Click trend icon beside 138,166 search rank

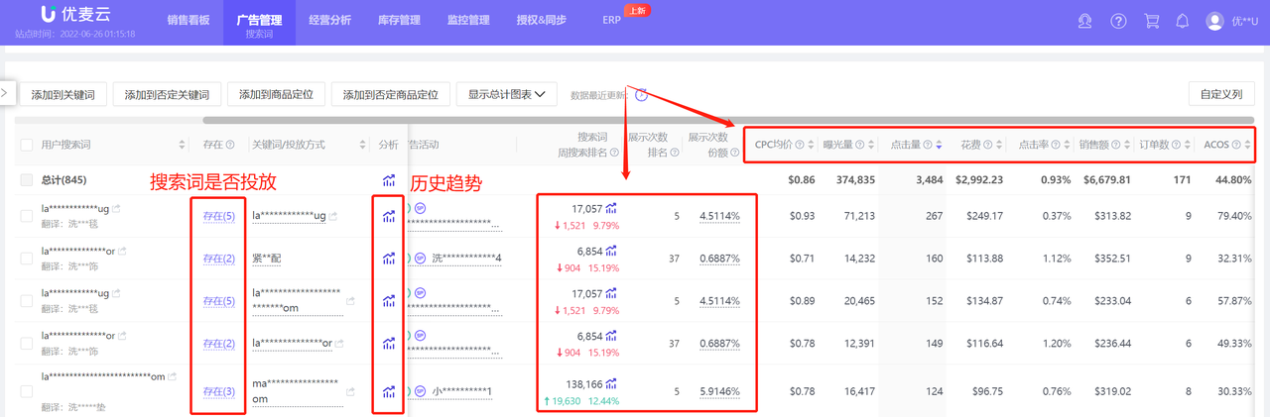click(612, 383)
